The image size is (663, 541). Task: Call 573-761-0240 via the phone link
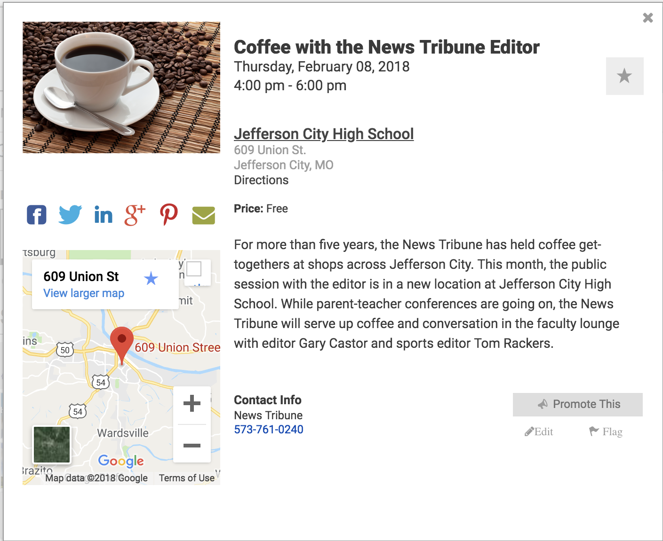pyautogui.click(x=268, y=429)
